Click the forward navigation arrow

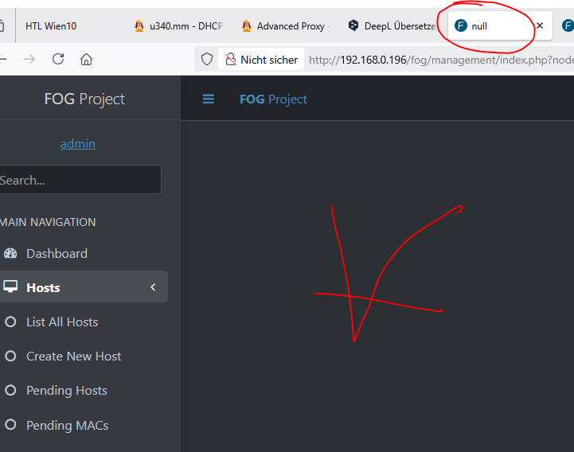29,59
